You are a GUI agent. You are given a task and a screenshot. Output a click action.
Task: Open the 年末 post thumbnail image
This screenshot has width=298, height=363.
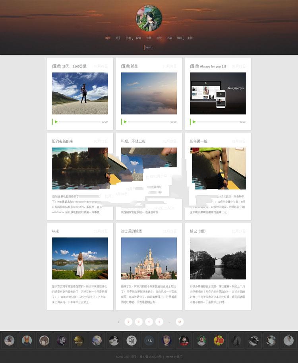80,258
